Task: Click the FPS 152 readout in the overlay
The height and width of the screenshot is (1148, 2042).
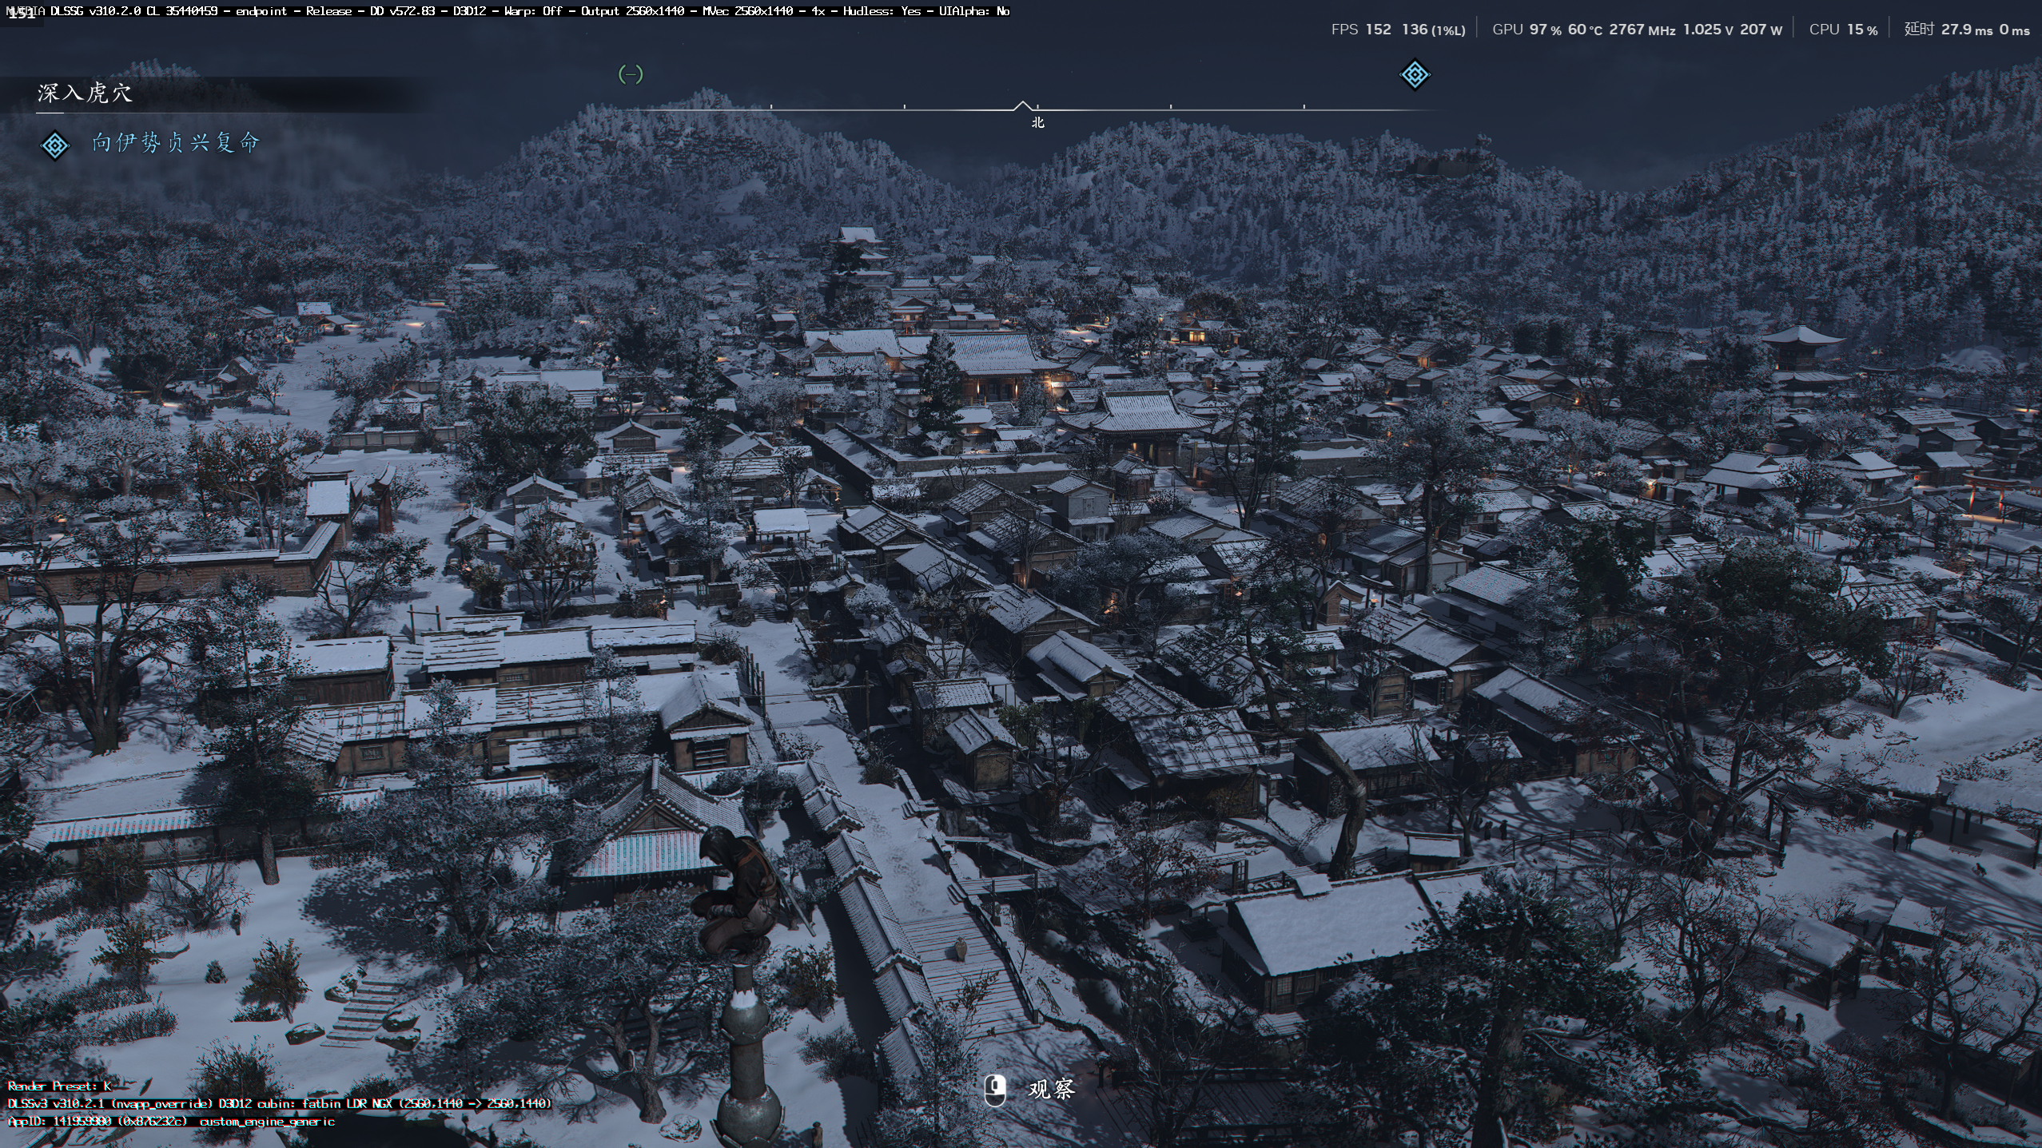Action: tap(1361, 30)
